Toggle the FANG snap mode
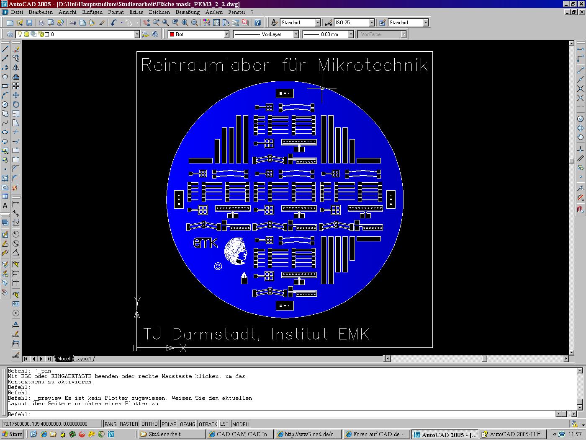This screenshot has width=586, height=440. 111,424
